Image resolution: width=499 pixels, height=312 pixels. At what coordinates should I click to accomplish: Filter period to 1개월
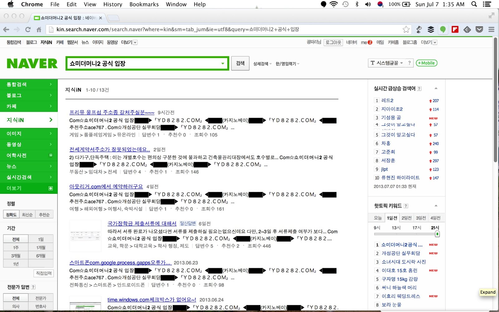[41, 247]
